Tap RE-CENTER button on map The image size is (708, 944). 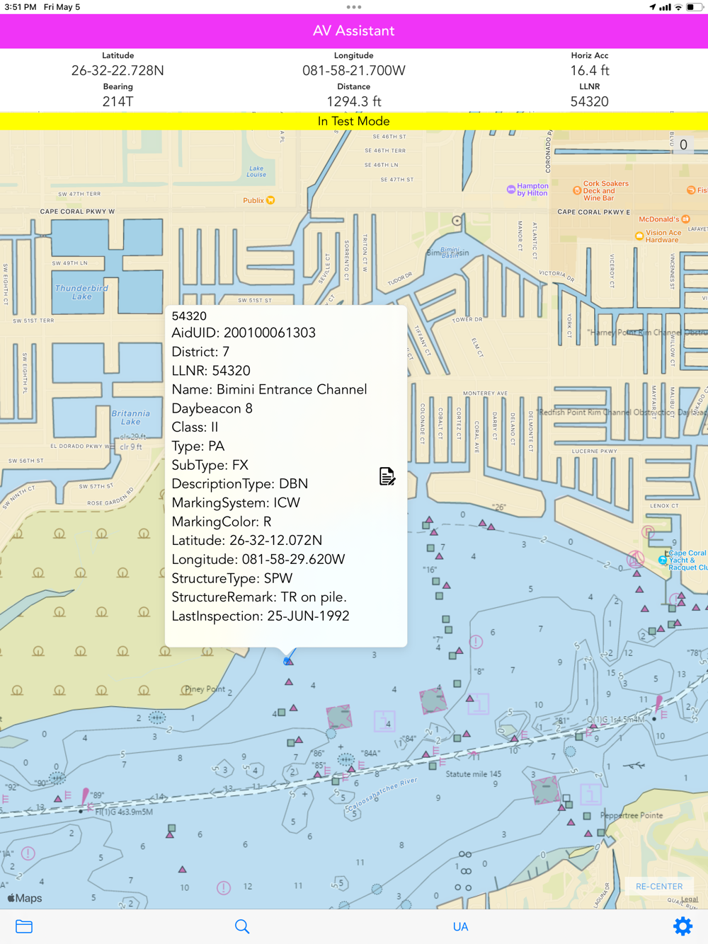coord(659,886)
